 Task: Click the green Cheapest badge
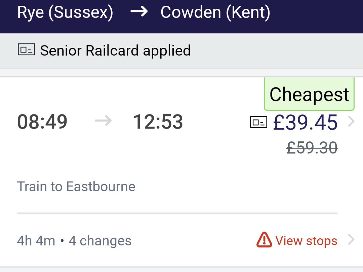[x=309, y=94]
